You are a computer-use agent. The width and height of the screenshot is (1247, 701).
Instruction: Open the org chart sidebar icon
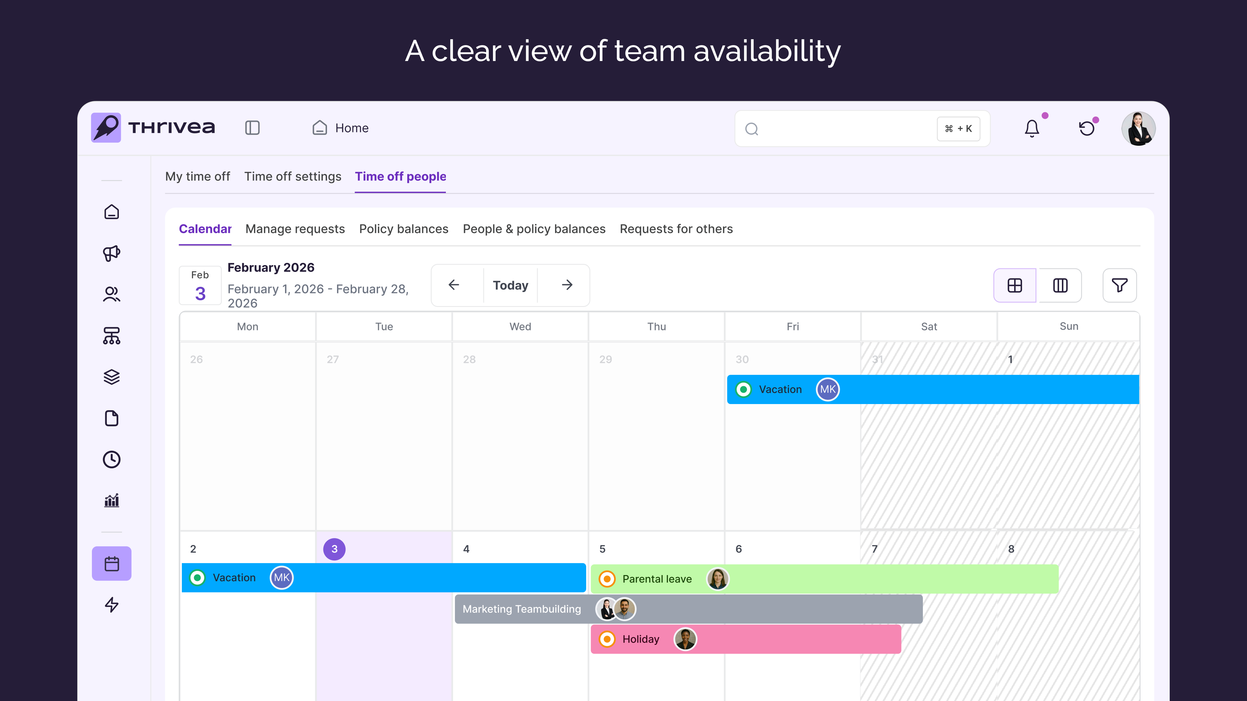[x=111, y=335]
